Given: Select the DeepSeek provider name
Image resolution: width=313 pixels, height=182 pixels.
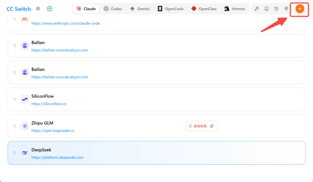Looking at the screenshot, I should coord(41,150).
